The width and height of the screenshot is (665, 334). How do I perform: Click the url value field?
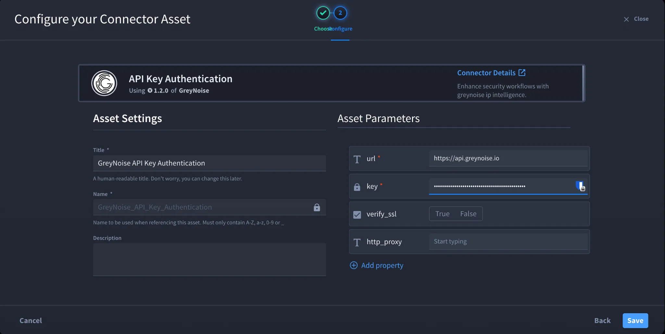[508, 158]
